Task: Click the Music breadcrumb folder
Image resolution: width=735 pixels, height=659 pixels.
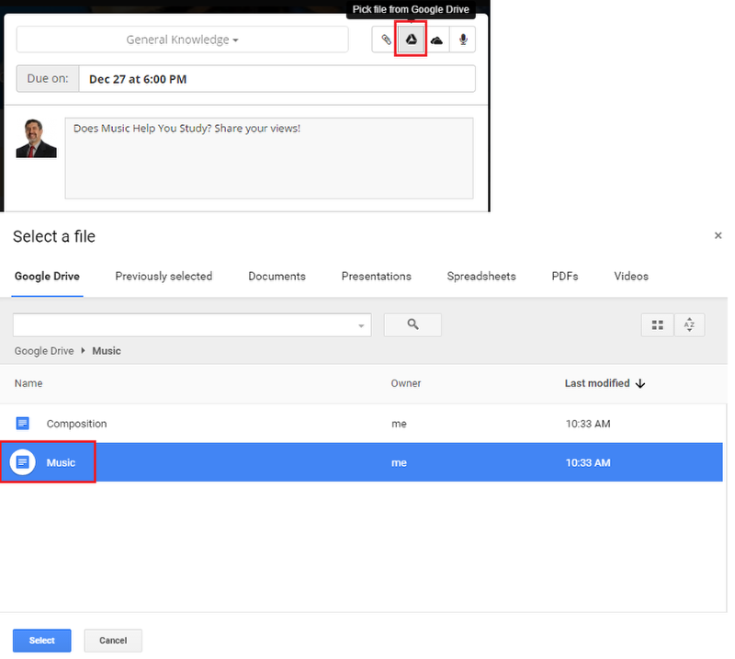Action: point(107,351)
